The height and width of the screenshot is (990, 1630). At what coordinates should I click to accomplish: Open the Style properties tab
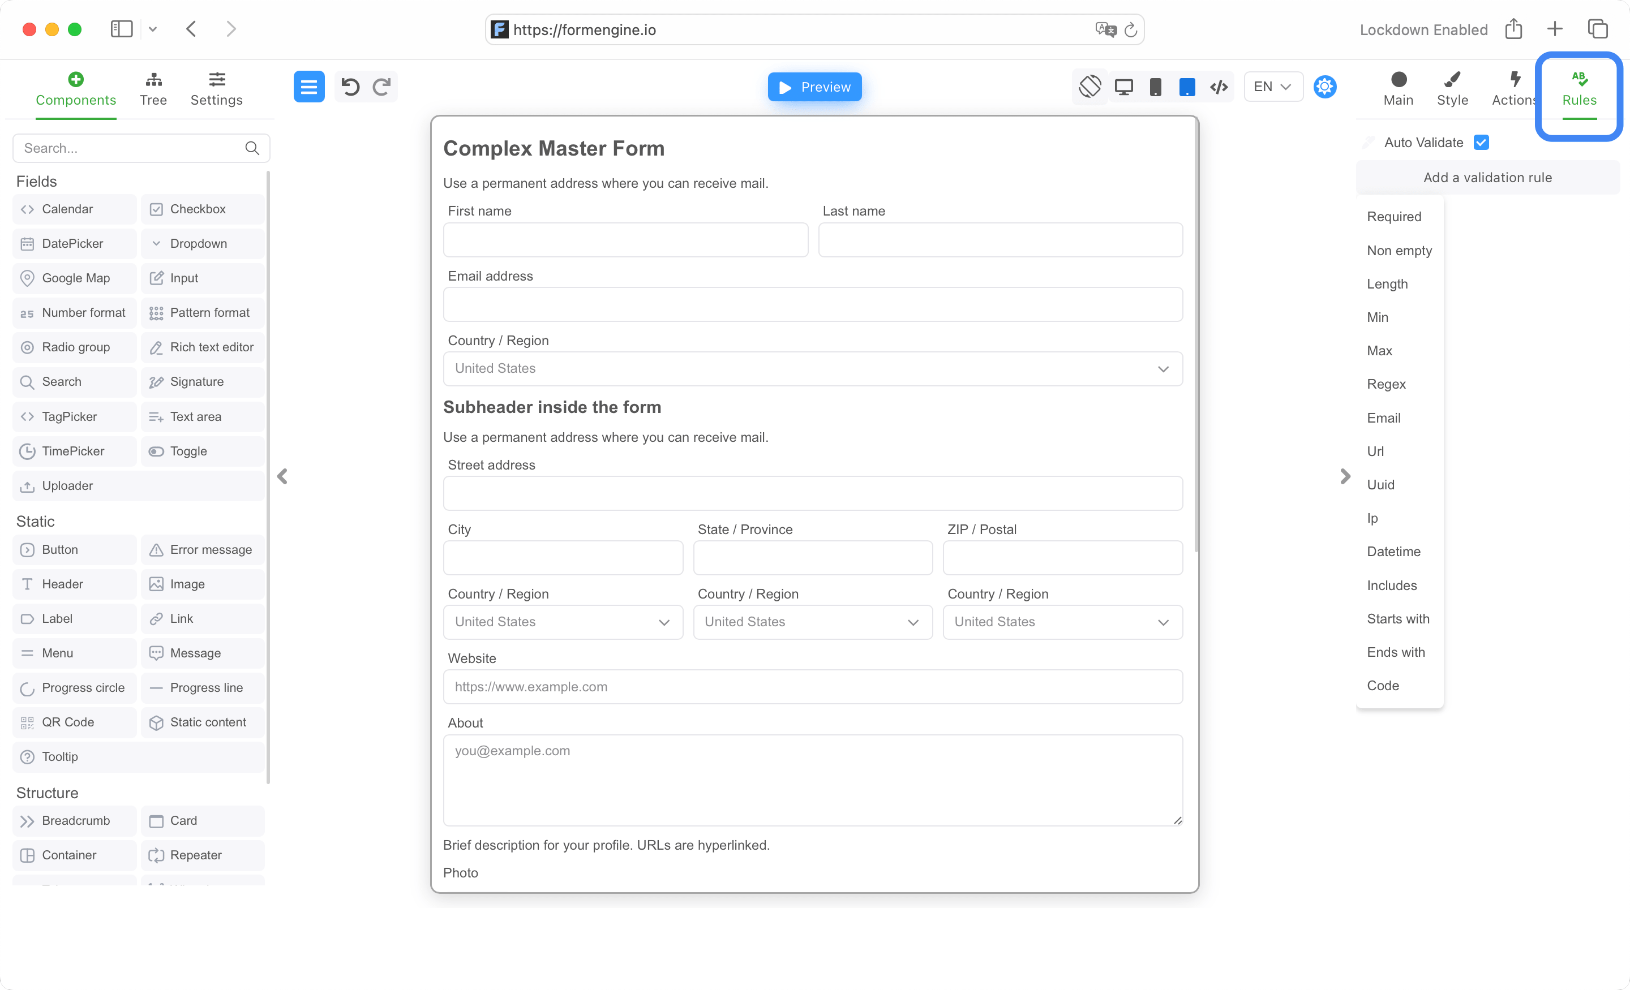[1452, 89]
